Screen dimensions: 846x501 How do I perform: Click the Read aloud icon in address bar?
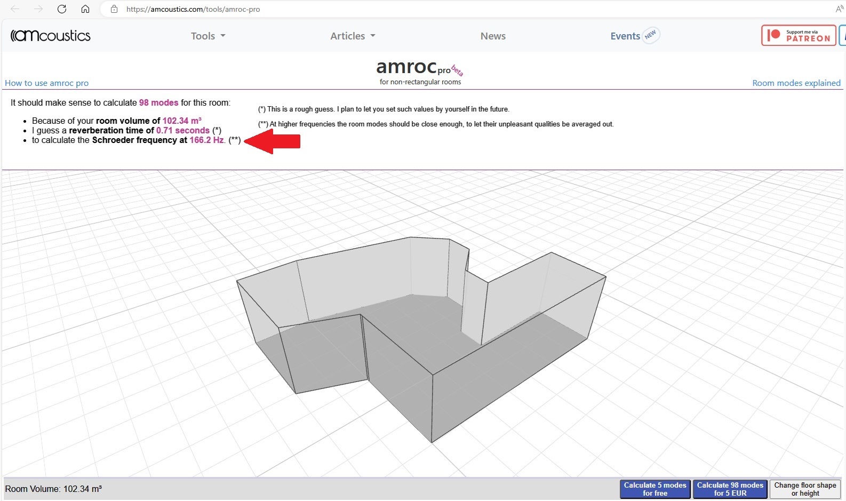pos(839,9)
